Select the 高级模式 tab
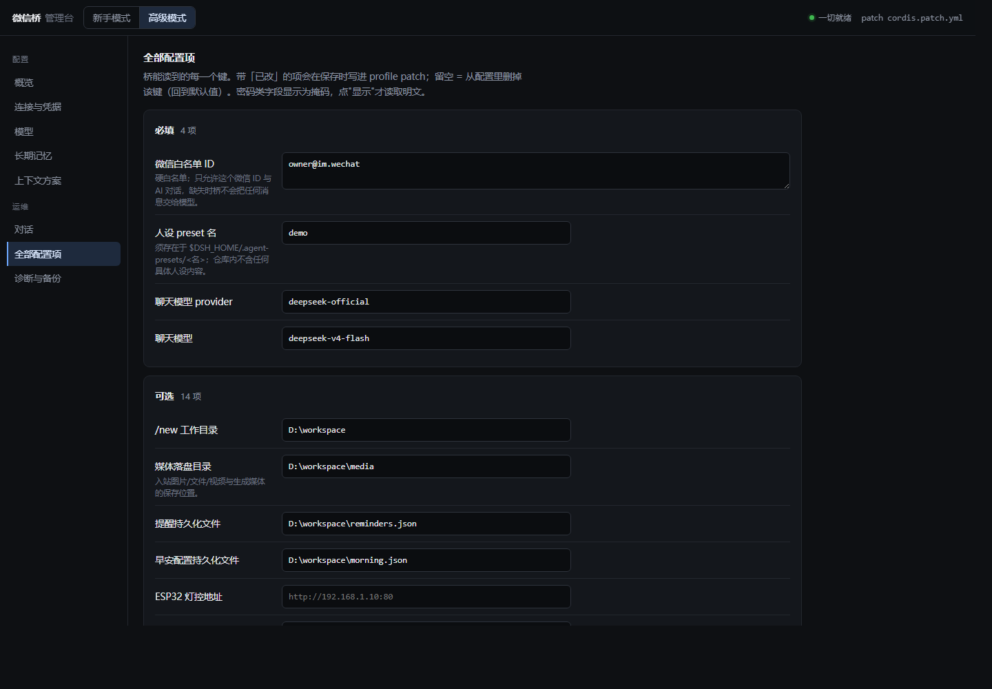This screenshot has height=689, width=992. point(167,18)
